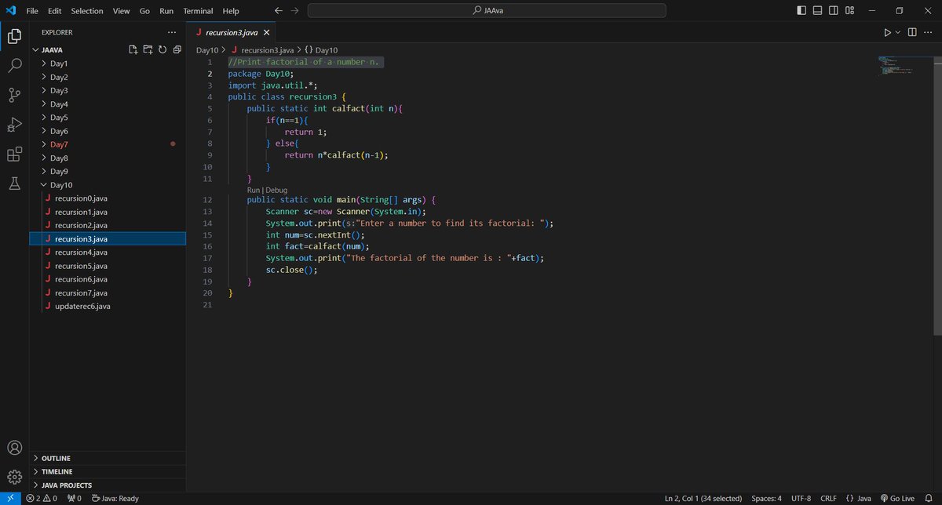Expand the TIMELINE section
942x505 pixels.
click(108, 471)
